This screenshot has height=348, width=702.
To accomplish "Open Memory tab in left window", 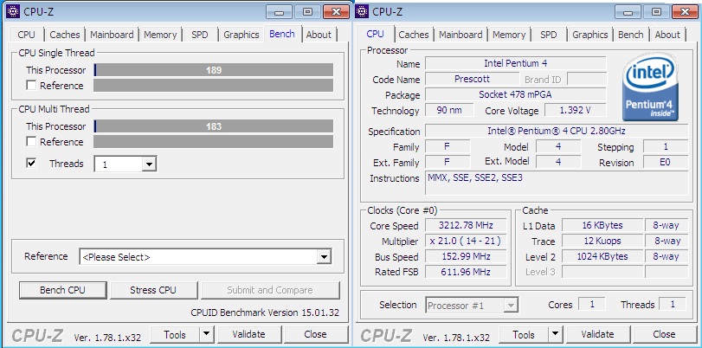I will (x=160, y=35).
